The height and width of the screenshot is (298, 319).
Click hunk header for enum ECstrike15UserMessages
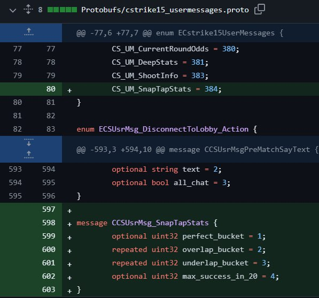pos(180,33)
